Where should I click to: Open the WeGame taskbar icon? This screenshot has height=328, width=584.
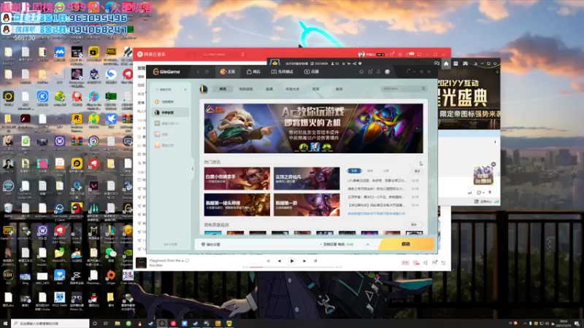tap(162, 324)
